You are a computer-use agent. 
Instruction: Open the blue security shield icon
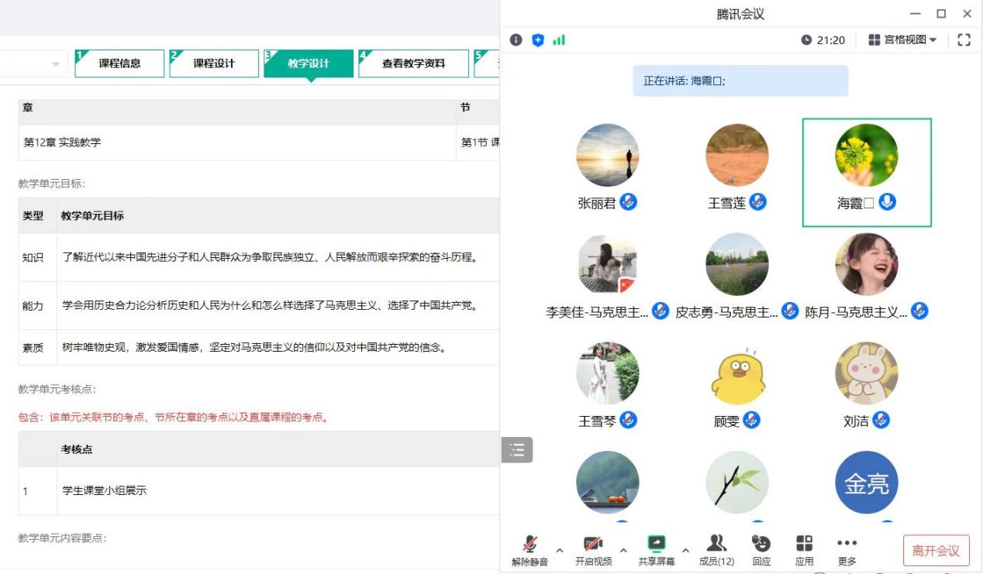coord(538,40)
